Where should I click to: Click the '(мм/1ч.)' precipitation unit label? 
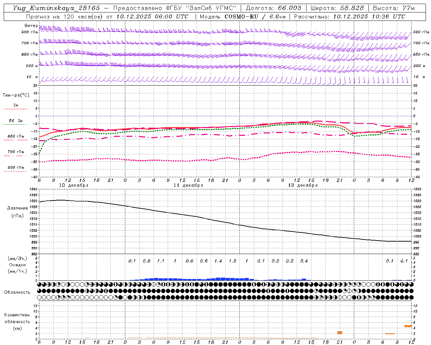click(x=18, y=271)
